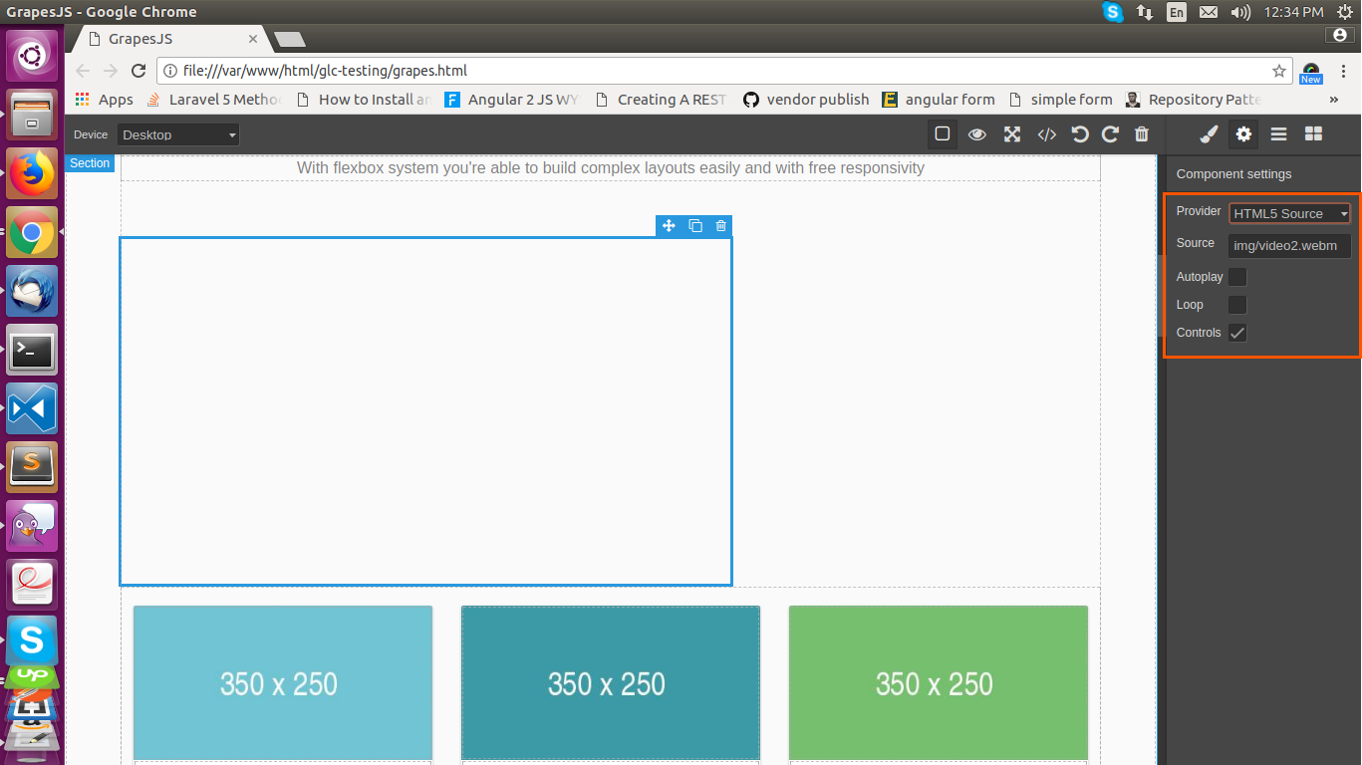Activate fullscreen mode in the editor

pos(1011,133)
